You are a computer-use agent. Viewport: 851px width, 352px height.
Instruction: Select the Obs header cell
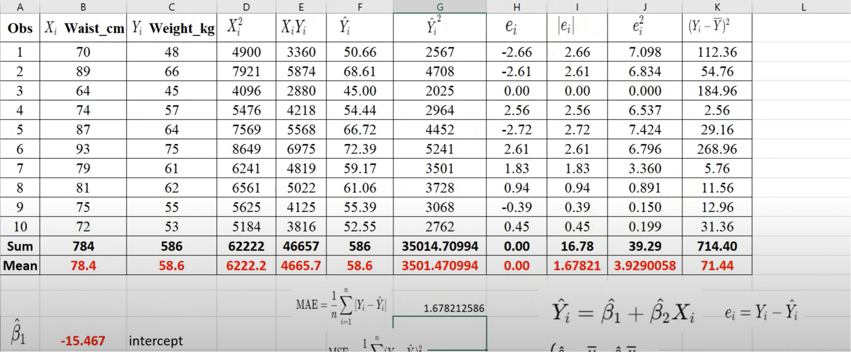click(x=20, y=28)
